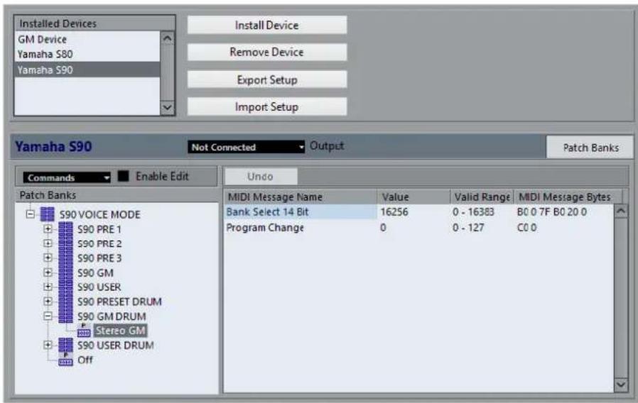Click the Value column header
Image resolution: width=638 pixels, height=403 pixels.
(x=413, y=197)
